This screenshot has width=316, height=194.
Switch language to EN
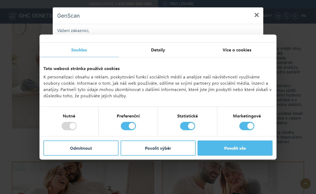point(303,16)
